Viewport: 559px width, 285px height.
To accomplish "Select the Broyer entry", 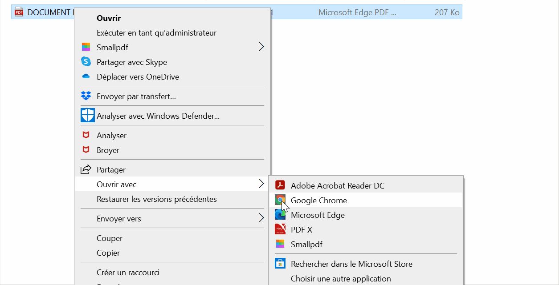I will [173, 150].
